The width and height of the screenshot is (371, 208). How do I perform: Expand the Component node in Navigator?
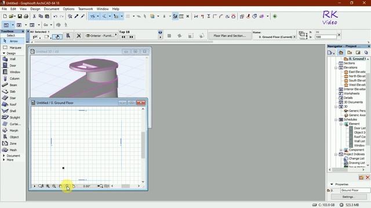coord(341,150)
